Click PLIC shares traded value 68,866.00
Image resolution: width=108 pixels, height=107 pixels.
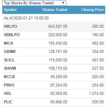59,102
